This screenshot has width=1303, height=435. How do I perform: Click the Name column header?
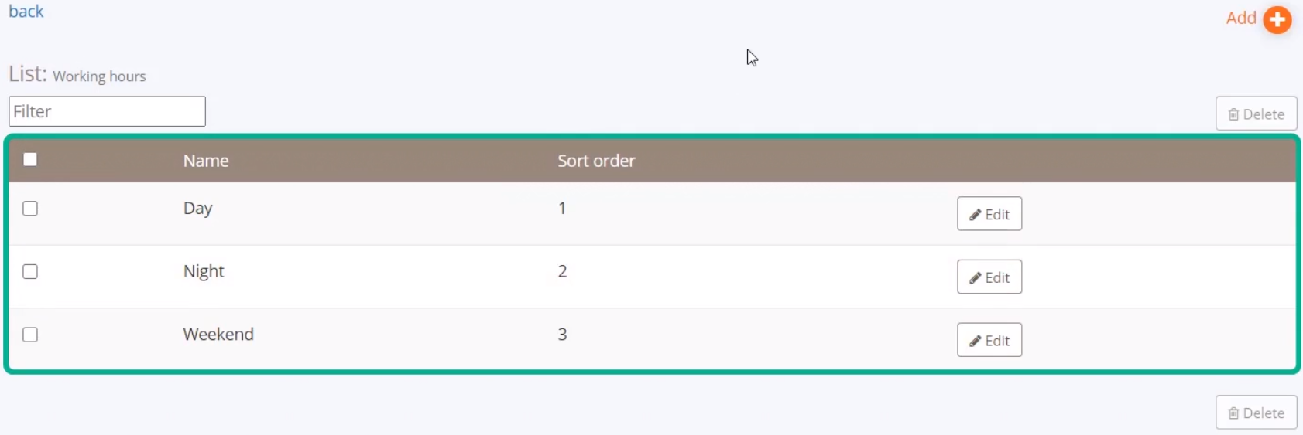click(x=206, y=161)
